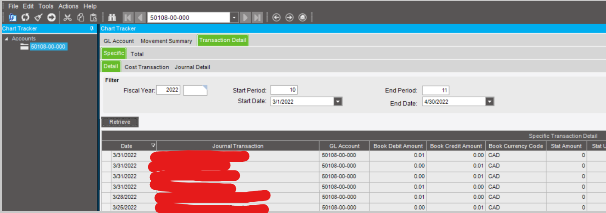Image resolution: width=606 pixels, height=213 pixels.
Task: Click the paste clipboard icon
Action: point(93,18)
